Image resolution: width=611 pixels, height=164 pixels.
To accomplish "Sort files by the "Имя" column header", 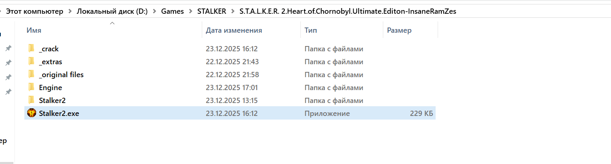I will [x=34, y=30].
